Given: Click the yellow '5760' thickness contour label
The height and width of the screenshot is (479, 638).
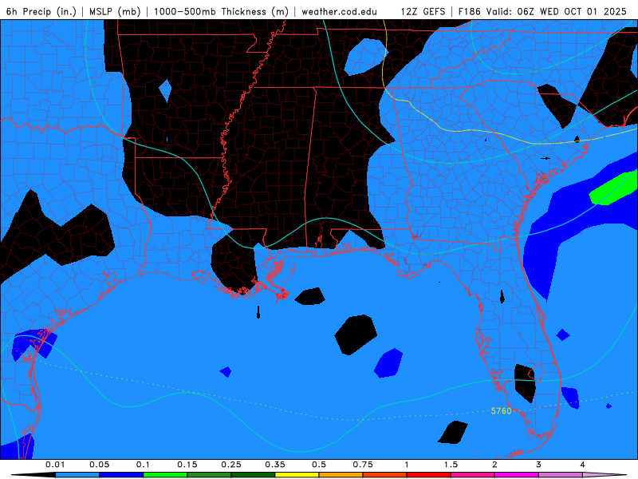Looking at the screenshot, I should [501, 411].
